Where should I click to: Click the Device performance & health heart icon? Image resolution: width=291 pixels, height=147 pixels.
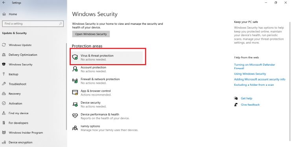tap(75, 116)
